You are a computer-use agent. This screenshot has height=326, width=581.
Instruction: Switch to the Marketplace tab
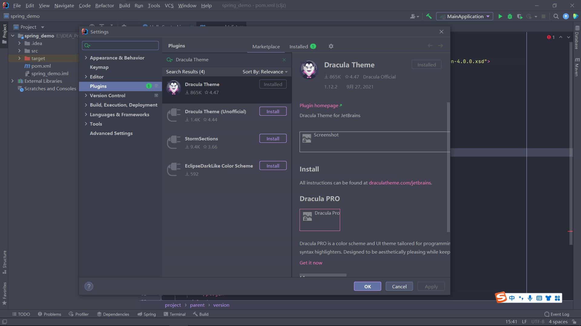coord(266,46)
